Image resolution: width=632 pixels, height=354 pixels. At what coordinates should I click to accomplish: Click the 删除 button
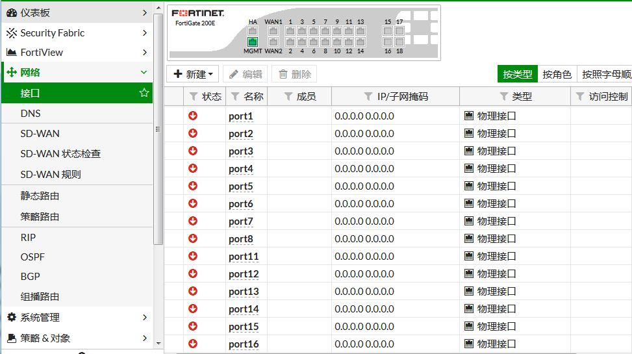295,74
